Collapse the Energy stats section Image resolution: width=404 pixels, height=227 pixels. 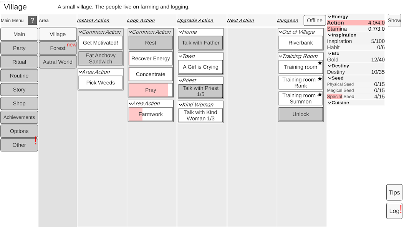(x=329, y=17)
